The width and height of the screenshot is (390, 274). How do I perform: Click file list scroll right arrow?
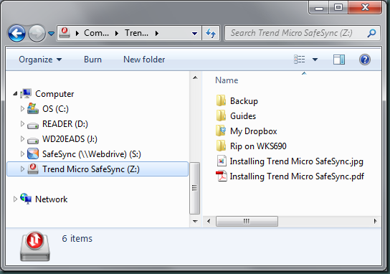point(376,221)
